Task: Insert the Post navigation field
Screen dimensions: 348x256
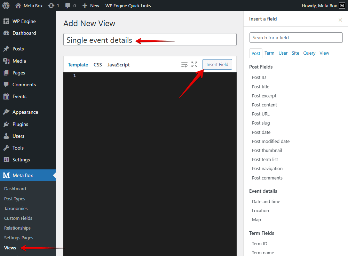Action: pyautogui.click(x=267, y=169)
